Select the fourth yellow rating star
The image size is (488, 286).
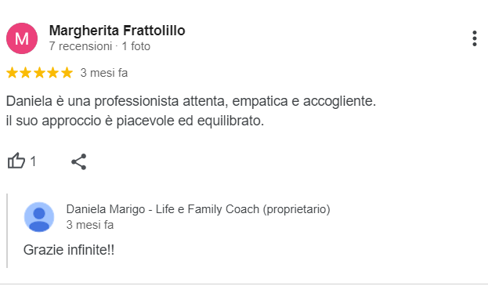click(x=53, y=73)
